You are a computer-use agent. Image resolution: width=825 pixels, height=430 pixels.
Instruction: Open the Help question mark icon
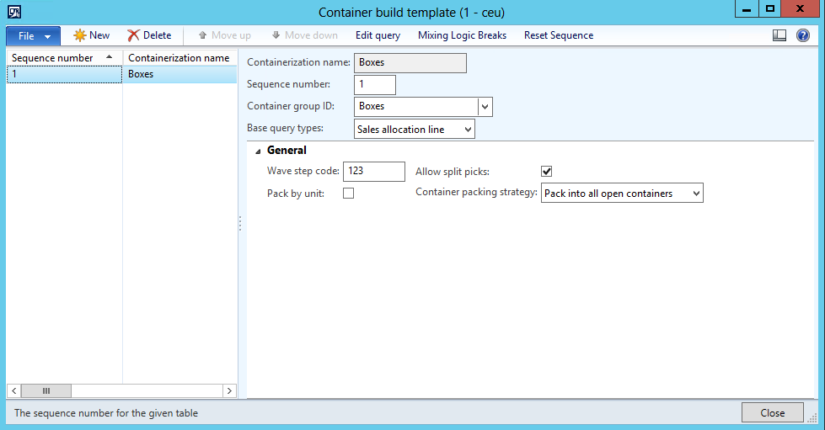(x=802, y=35)
